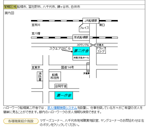Click the 第二庁舎 cyan box on map

[81, 51]
